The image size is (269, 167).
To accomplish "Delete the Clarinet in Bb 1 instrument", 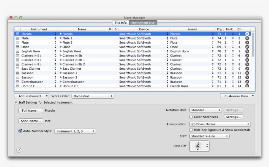I will click(247, 60).
